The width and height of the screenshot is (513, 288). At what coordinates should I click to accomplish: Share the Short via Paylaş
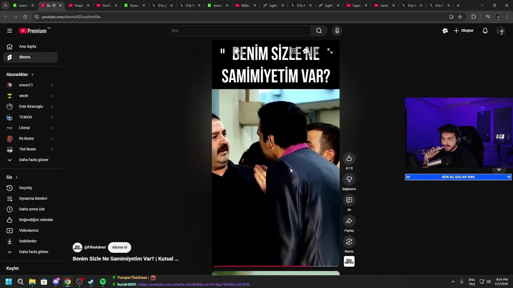(349, 221)
